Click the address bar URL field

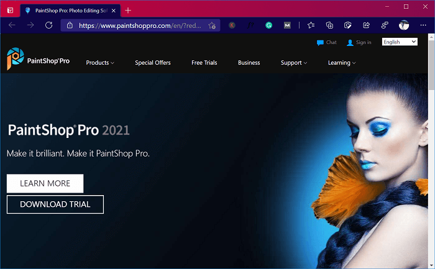point(140,25)
